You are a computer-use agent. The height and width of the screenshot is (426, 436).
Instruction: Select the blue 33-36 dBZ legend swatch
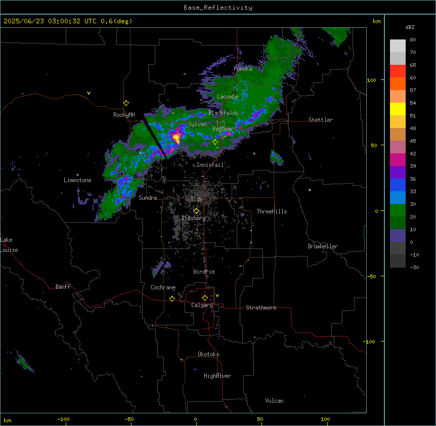(398, 185)
